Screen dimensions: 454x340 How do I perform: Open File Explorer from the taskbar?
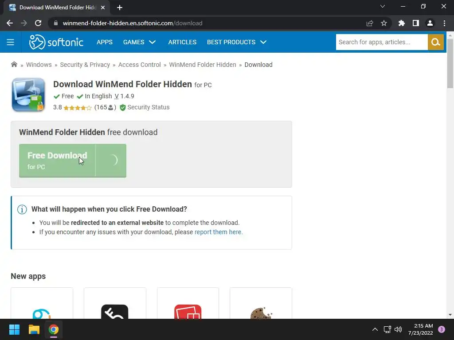click(x=34, y=329)
